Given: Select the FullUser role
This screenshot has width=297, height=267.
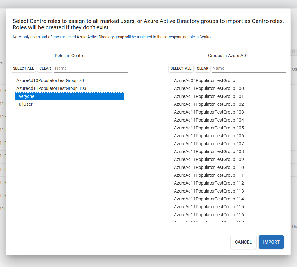Looking at the screenshot, I should [24, 104].
